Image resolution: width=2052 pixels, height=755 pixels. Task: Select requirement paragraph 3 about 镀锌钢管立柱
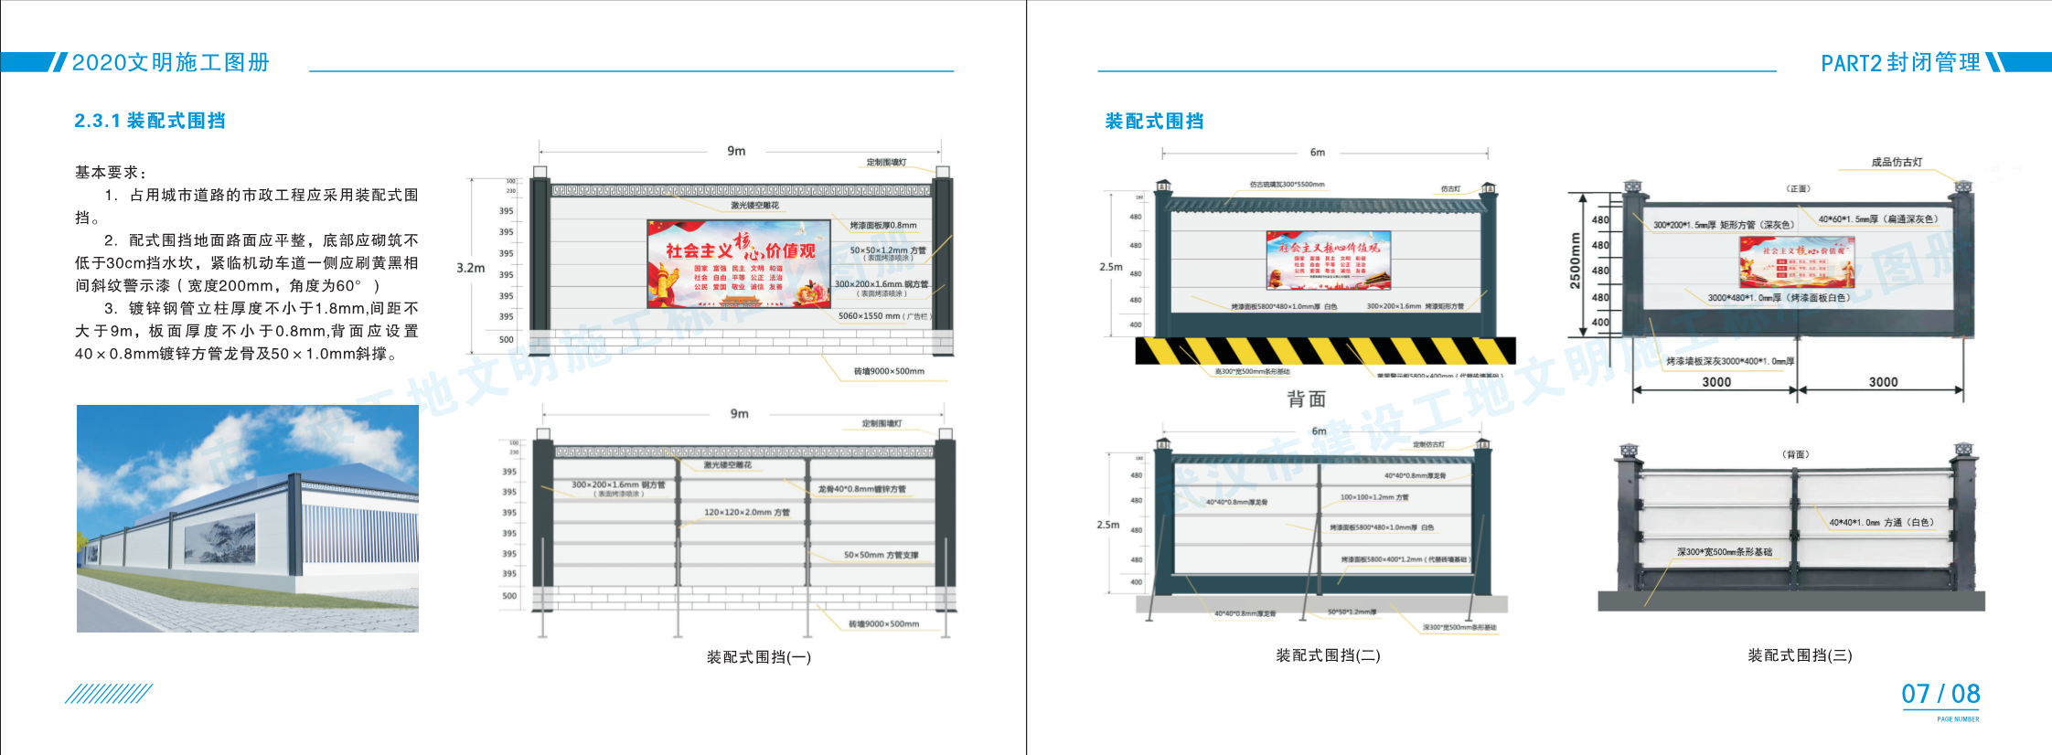[247, 331]
